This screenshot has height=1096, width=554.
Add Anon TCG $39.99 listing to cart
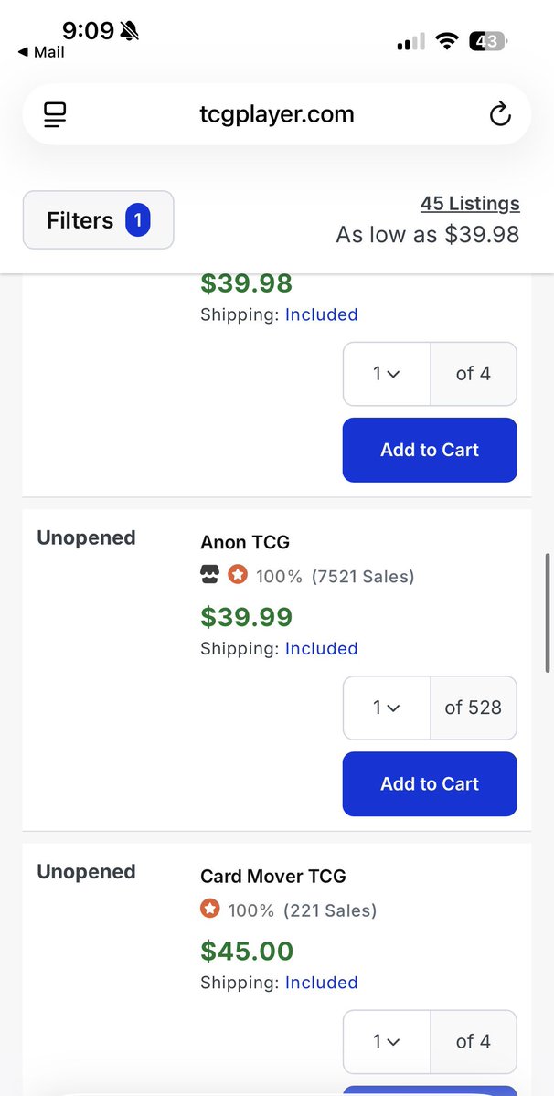pos(430,784)
